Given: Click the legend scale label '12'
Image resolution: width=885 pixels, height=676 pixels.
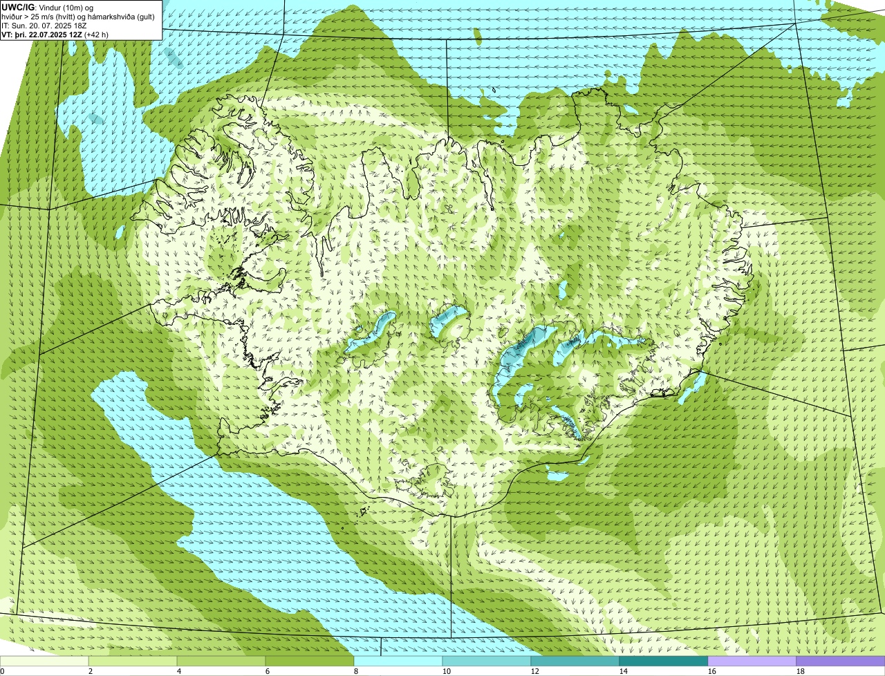Looking at the screenshot, I should pyautogui.click(x=535, y=671).
